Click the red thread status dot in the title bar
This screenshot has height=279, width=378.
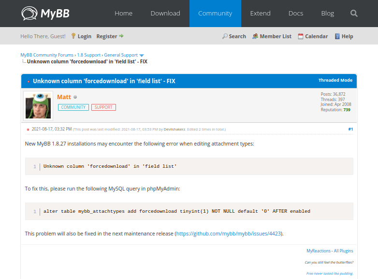click(29, 82)
